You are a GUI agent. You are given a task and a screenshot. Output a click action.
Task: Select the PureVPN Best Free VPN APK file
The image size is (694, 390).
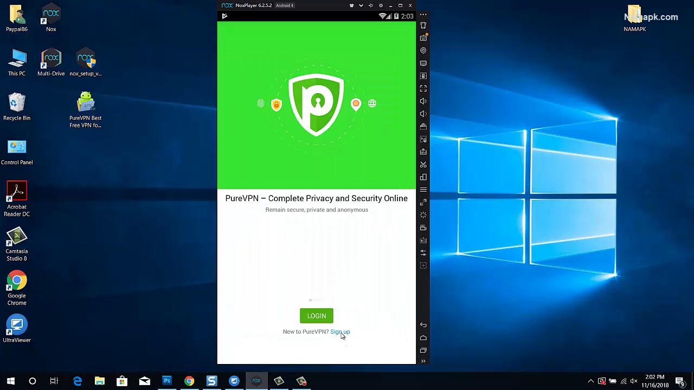click(x=86, y=110)
